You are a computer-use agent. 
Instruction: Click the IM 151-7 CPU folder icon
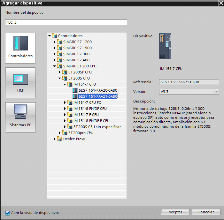click(70, 84)
